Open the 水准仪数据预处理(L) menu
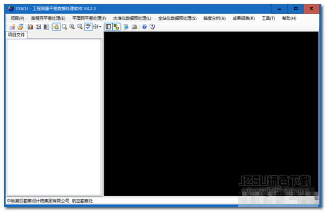The height and width of the screenshot is (212, 326). coord(132,19)
